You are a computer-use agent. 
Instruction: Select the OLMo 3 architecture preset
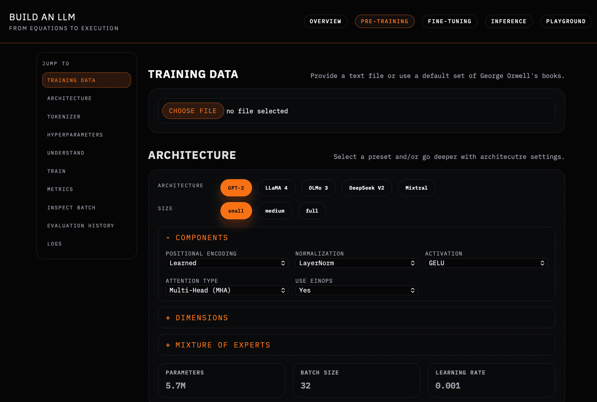pyautogui.click(x=318, y=188)
